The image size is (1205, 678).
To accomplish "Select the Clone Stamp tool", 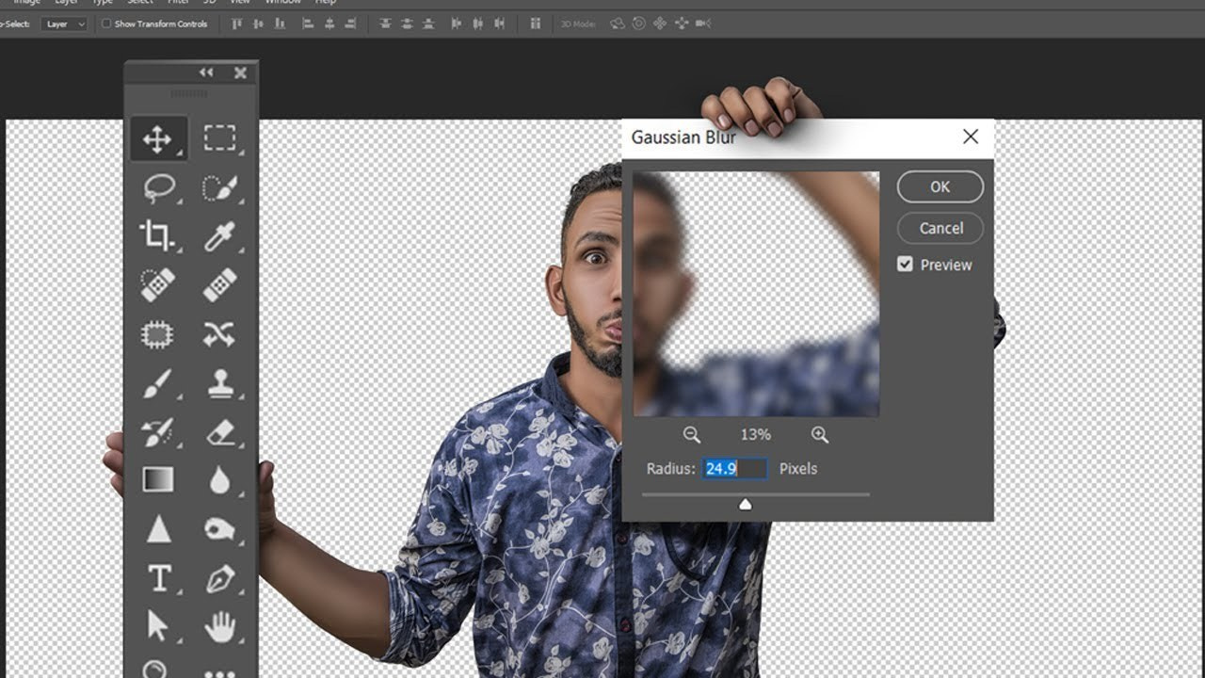I will point(220,383).
